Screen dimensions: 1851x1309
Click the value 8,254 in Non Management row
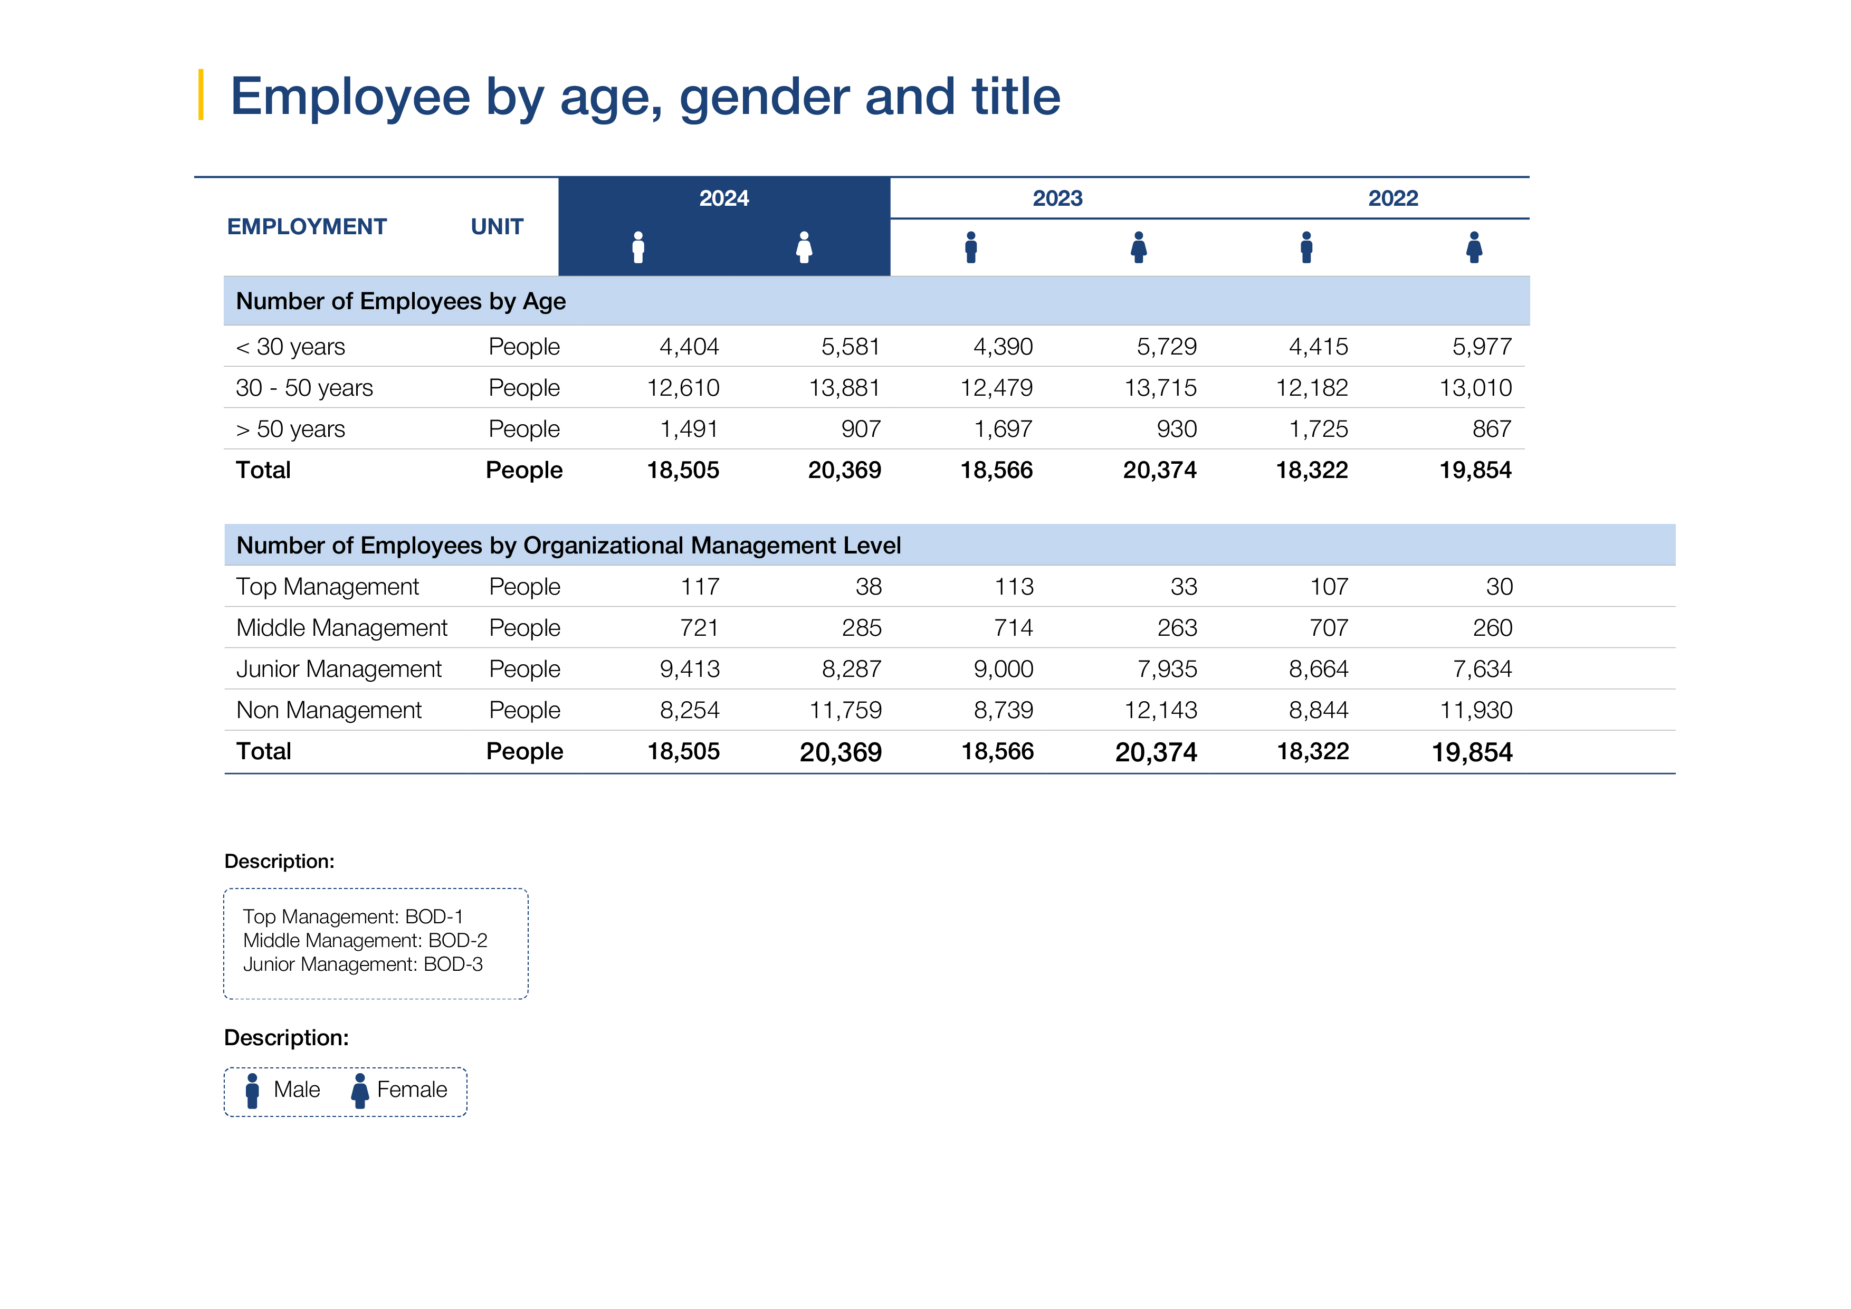(689, 710)
